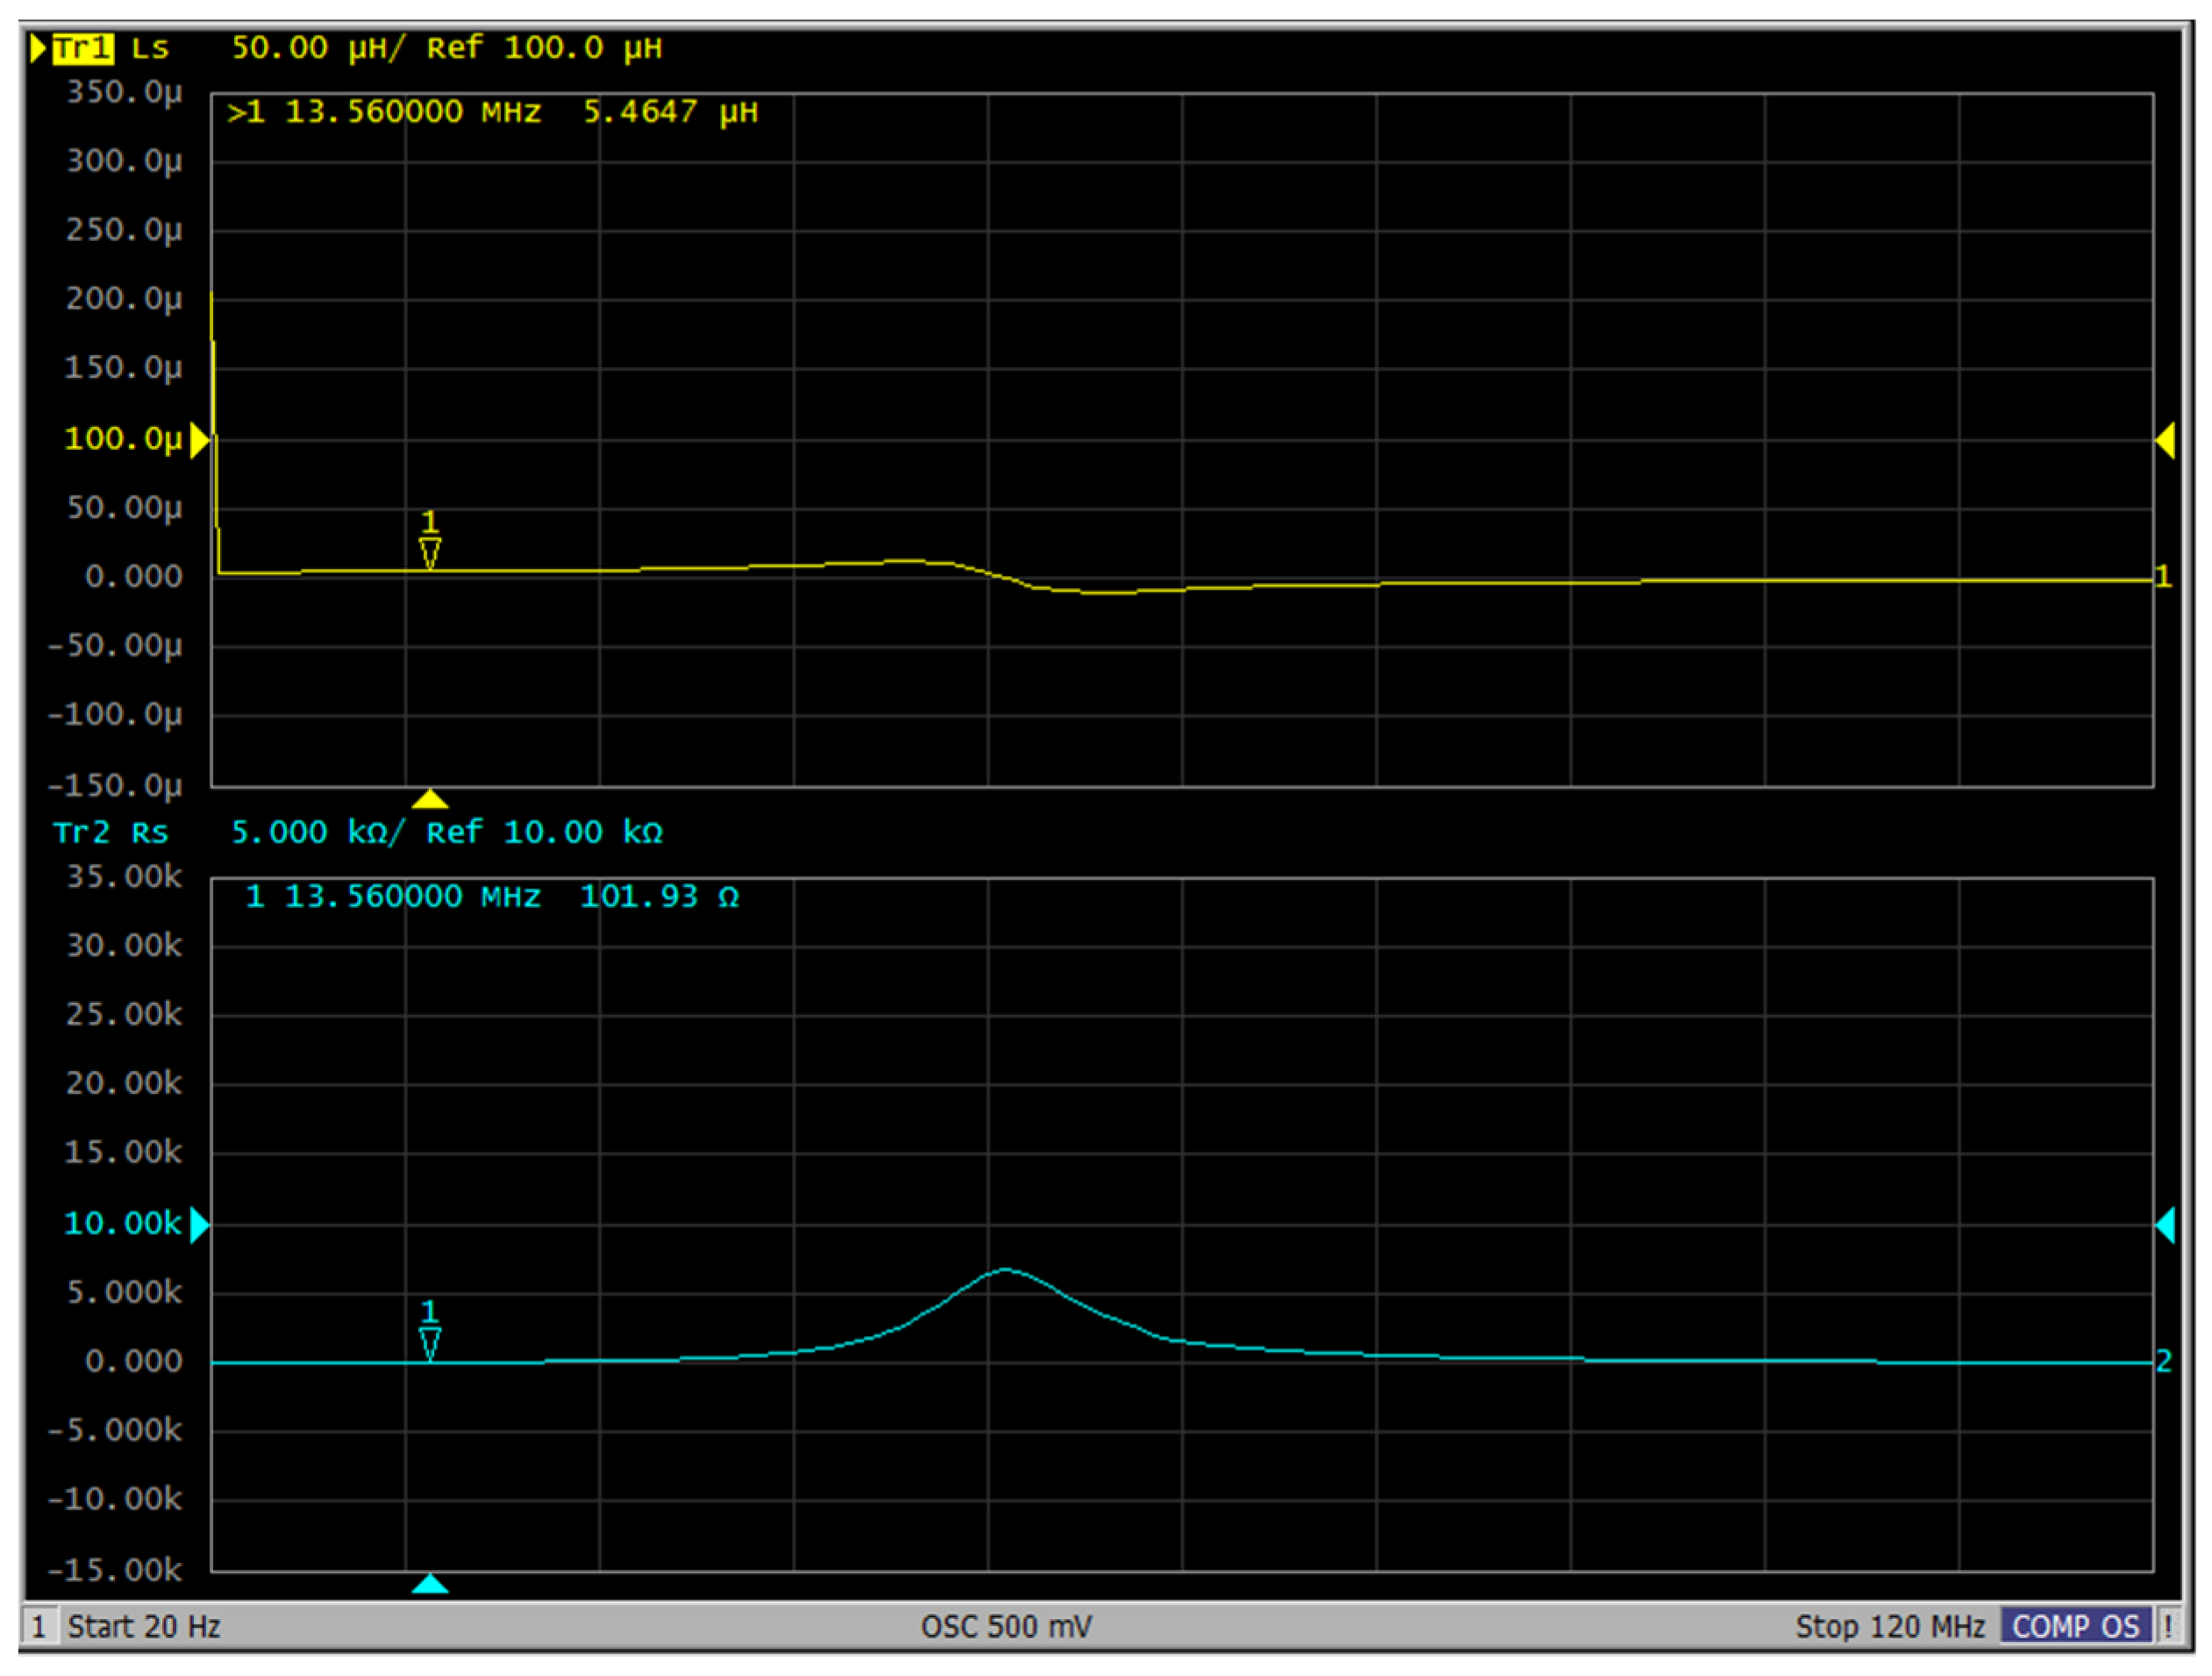The height and width of the screenshot is (1676, 2212).
Task: Click Stop 120 MHz in status bar
Action: pyautogui.click(x=1889, y=1627)
